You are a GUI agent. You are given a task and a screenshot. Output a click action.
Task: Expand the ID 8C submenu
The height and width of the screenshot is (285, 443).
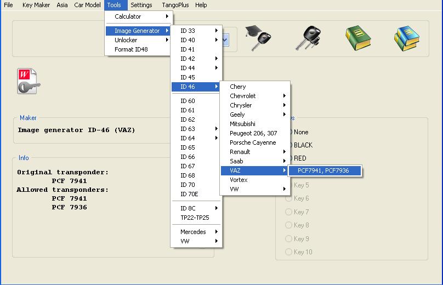pyautogui.click(x=196, y=208)
